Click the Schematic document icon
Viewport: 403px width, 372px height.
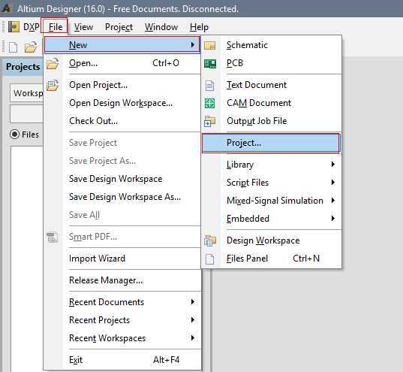[209, 46]
